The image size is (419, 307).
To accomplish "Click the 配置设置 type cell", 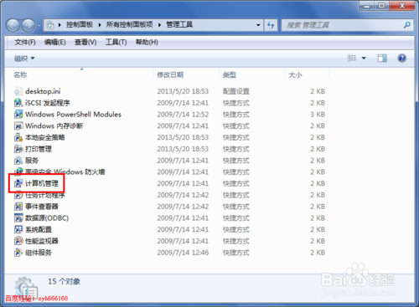I will point(235,91).
